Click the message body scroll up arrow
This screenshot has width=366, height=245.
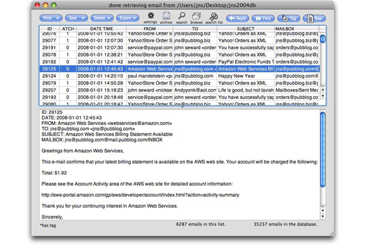point(322,210)
